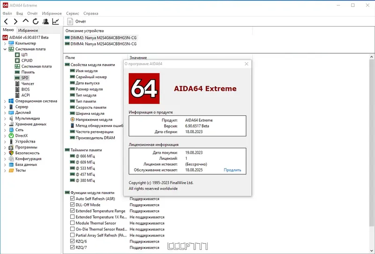Click the Продлить renewal link
Image resolution: width=375 pixels, height=254 pixels.
click(x=232, y=170)
